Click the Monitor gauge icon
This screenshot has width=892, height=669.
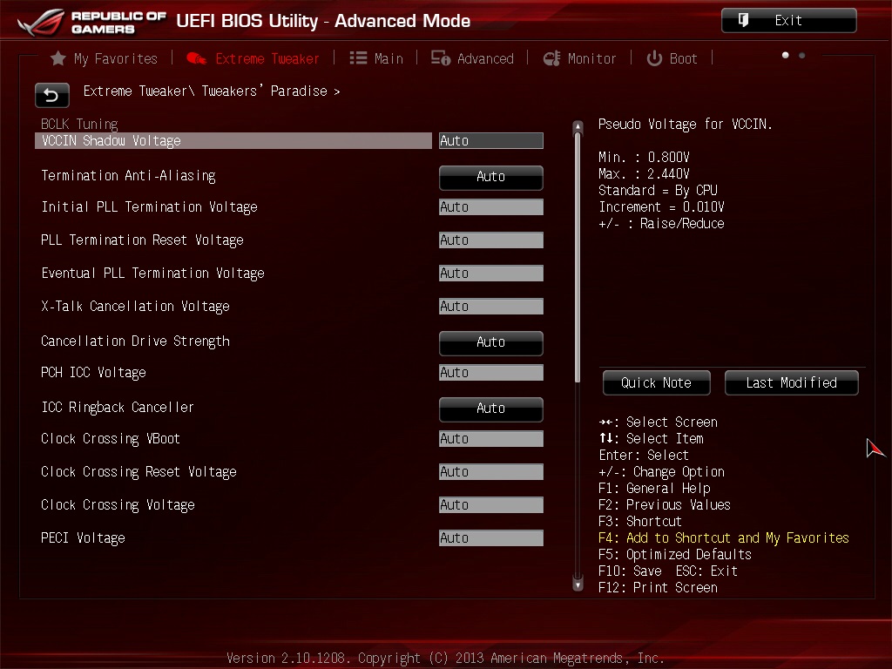(551, 58)
